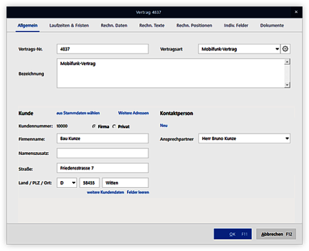Open the Rechn. Daten tab

[114, 25]
